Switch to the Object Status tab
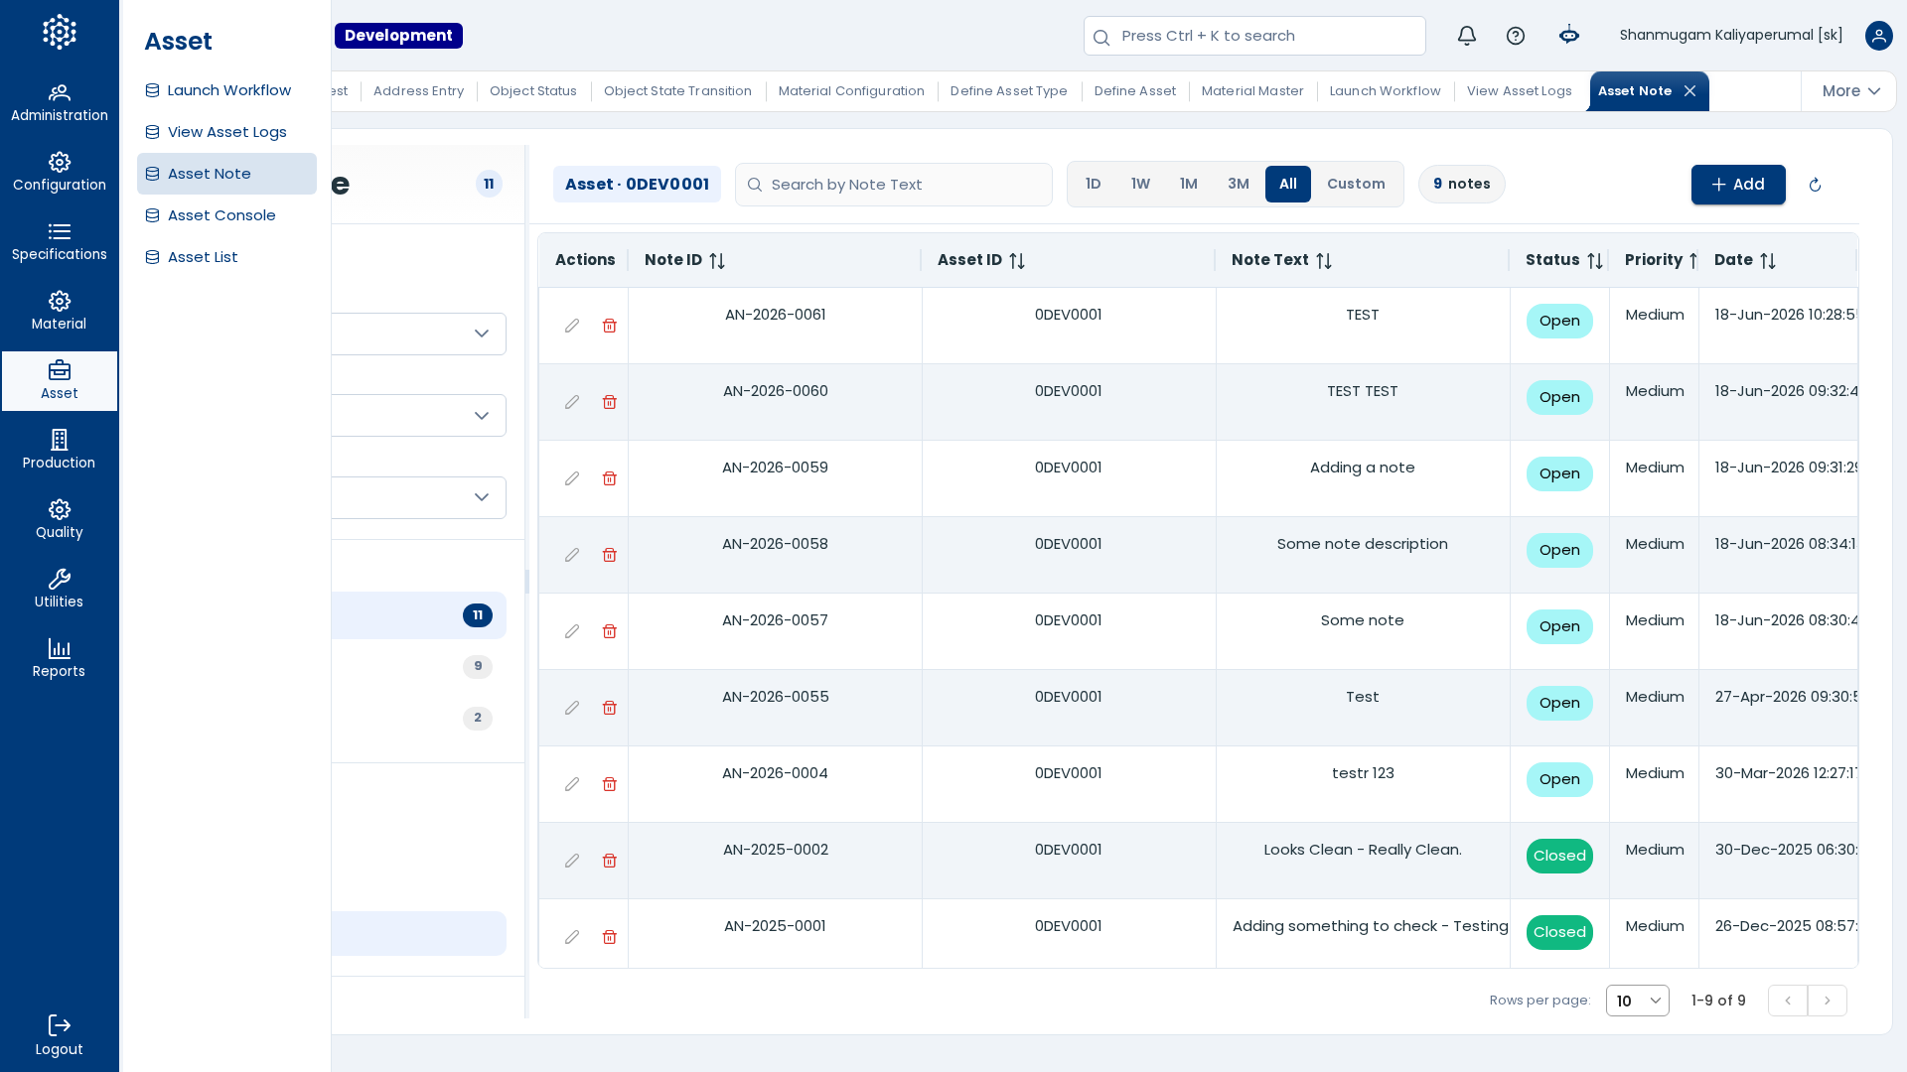Image resolution: width=1907 pixels, height=1072 pixels. (533, 91)
